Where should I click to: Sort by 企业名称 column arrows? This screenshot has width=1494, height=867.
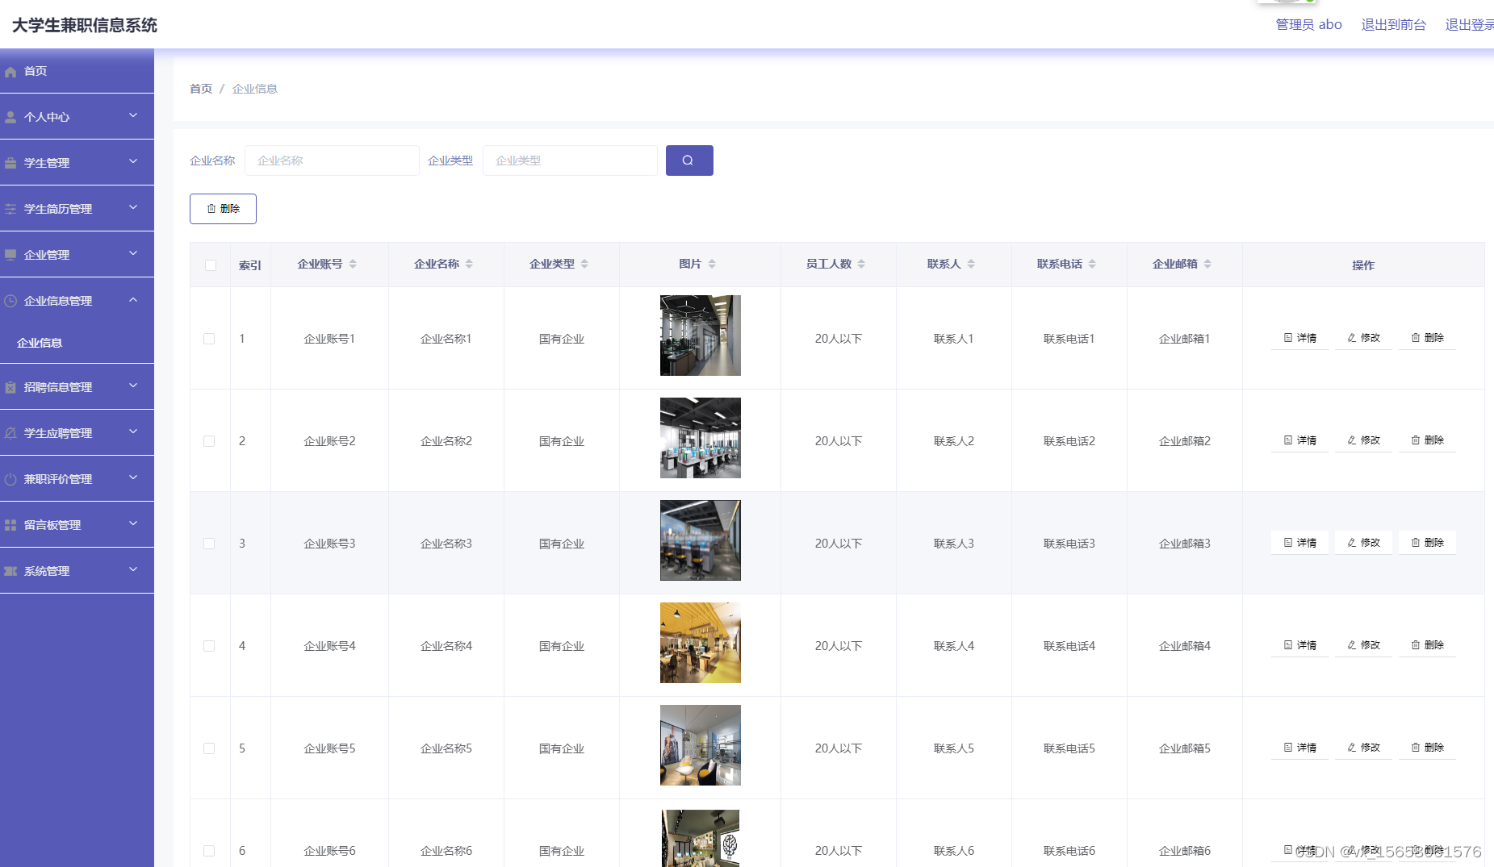(469, 264)
